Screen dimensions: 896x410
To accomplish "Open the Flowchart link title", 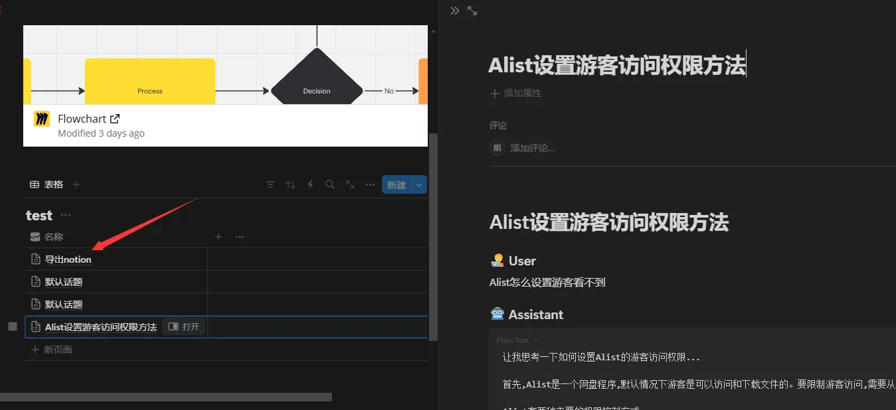I will tap(82, 119).
